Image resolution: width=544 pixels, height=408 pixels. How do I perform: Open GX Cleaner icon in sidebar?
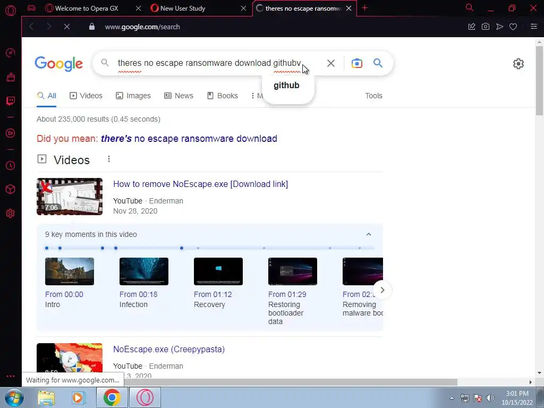[x=11, y=77]
